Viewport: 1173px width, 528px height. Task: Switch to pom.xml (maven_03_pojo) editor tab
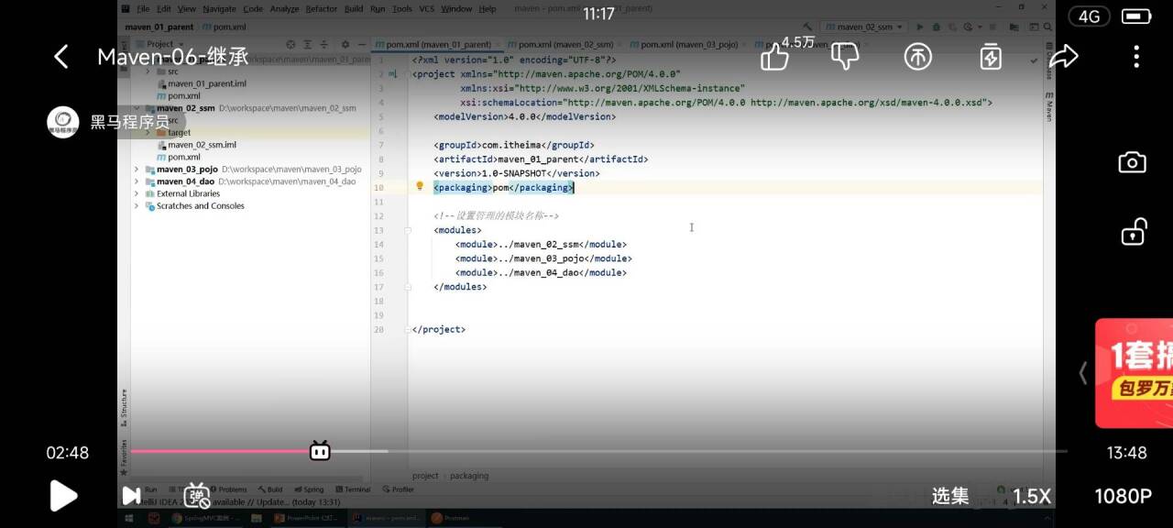pyautogui.click(x=687, y=44)
